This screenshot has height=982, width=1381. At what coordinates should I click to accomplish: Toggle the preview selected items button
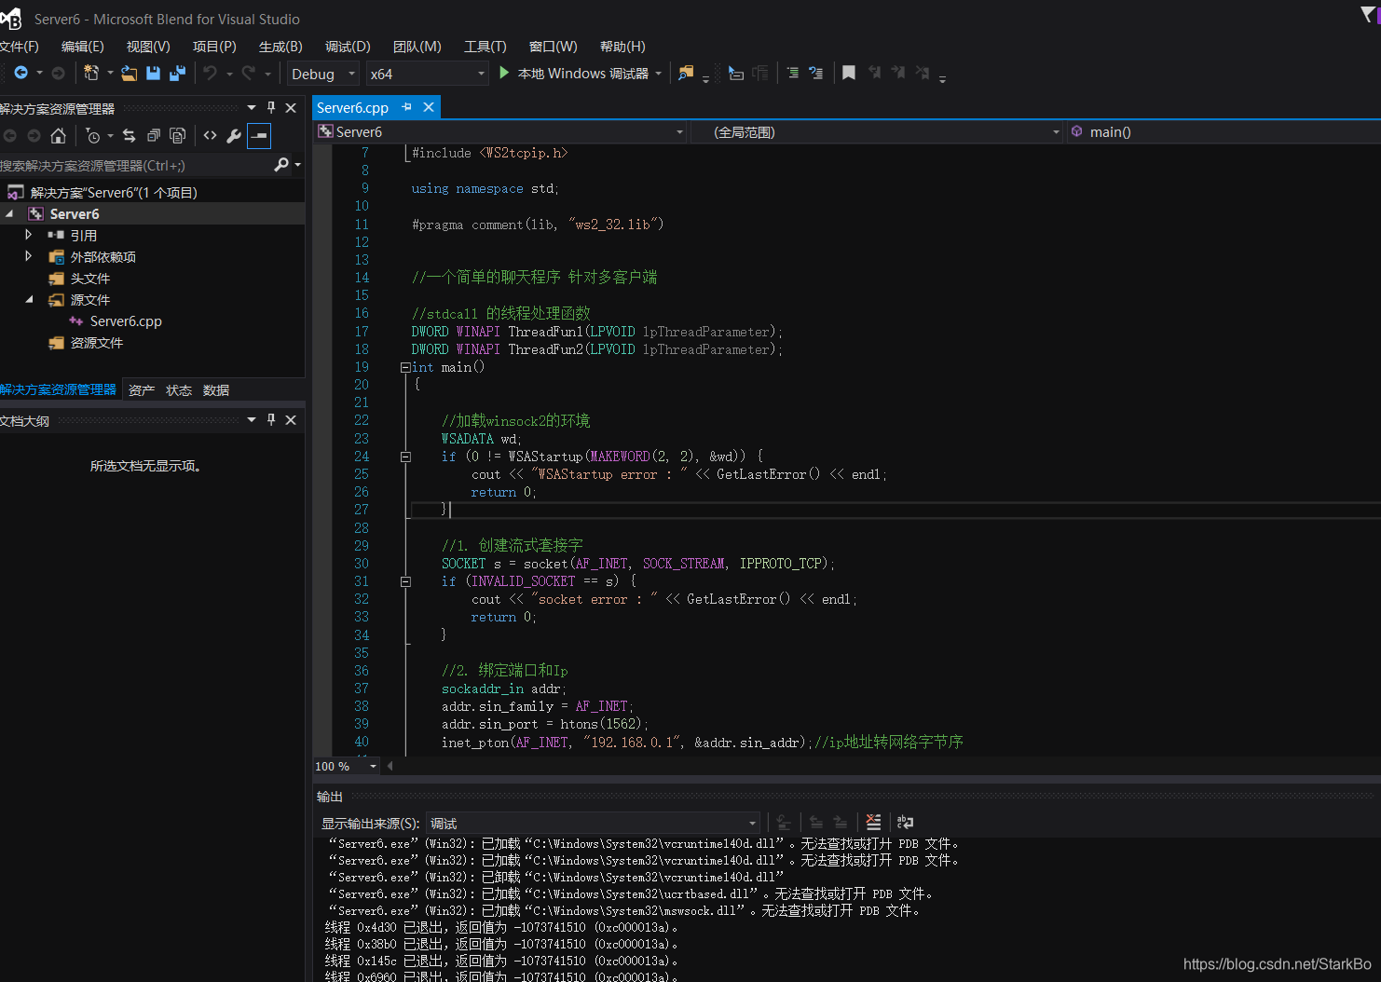[x=259, y=136]
